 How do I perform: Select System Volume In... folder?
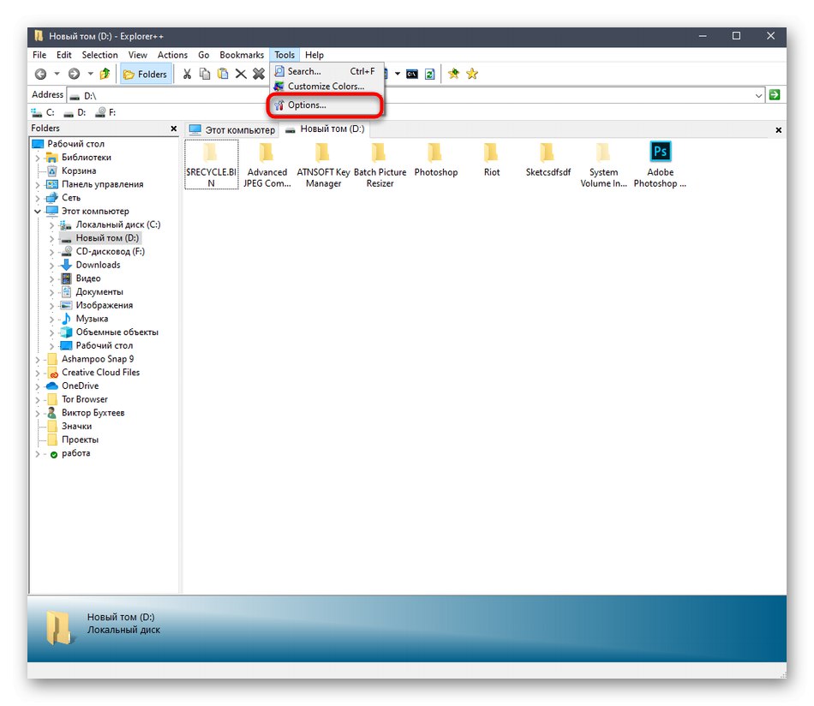[x=603, y=164]
